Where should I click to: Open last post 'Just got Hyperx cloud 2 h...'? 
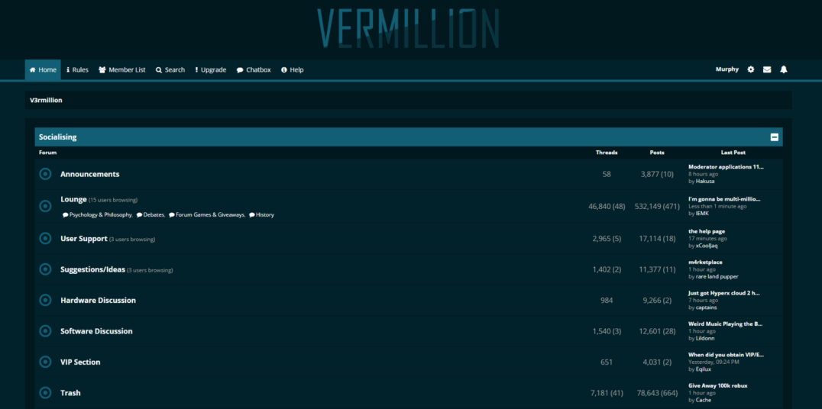[725, 293]
